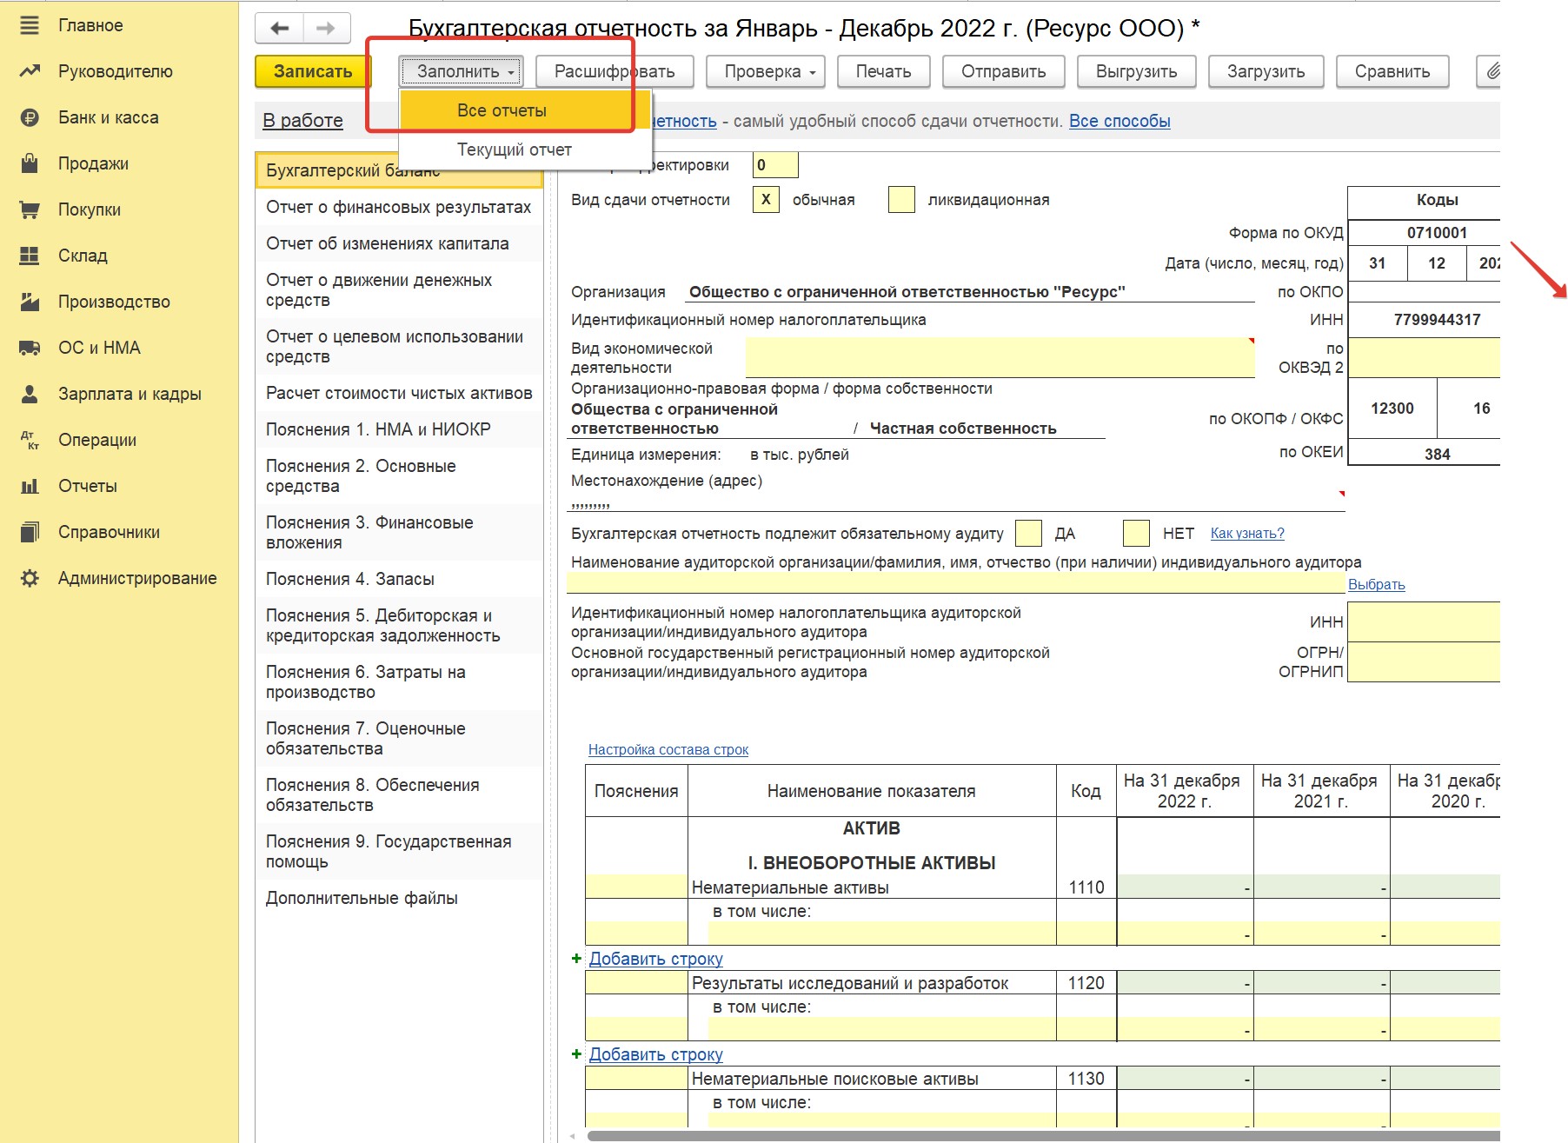Click Добавить строку above Нематериальные поисковые активы row

[x=656, y=1053]
